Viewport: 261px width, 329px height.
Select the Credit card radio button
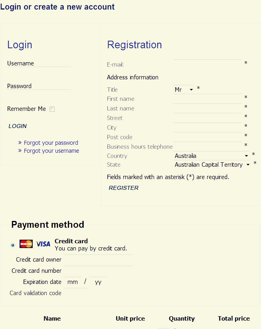[x=13, y=245]
